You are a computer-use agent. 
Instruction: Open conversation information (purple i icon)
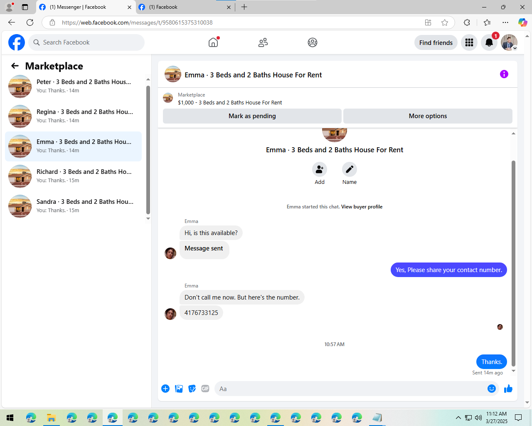tap(504, 74)
